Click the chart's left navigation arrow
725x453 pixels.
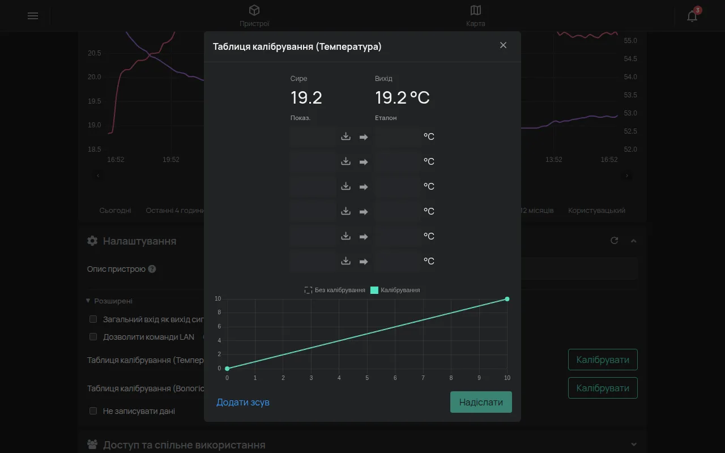click(98, 176)
